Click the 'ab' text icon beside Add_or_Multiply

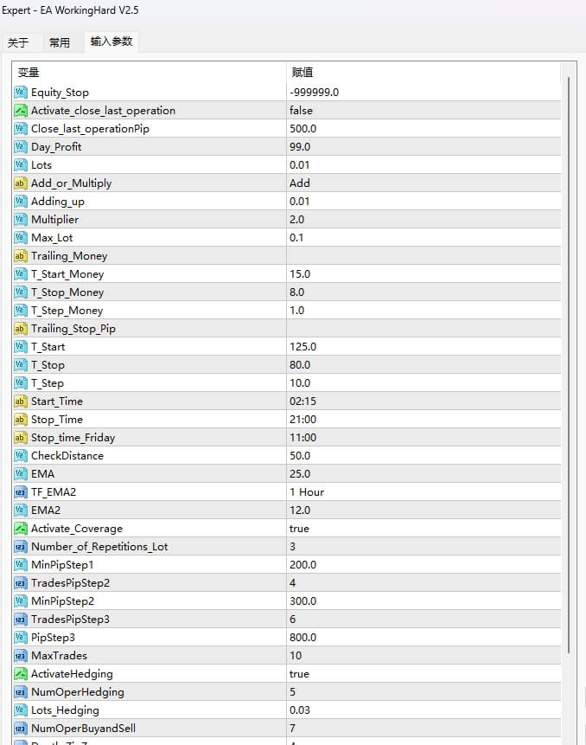pos(19,183)
